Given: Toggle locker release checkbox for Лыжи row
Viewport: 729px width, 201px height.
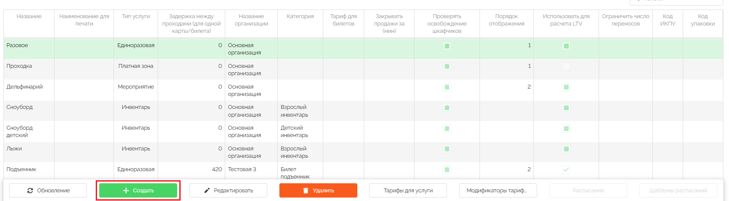Looking at the screenshot, I should [x=447, y=149].
